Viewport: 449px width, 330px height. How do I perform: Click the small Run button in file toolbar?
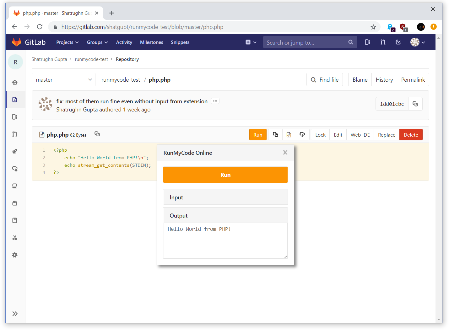tap(258, 135)
